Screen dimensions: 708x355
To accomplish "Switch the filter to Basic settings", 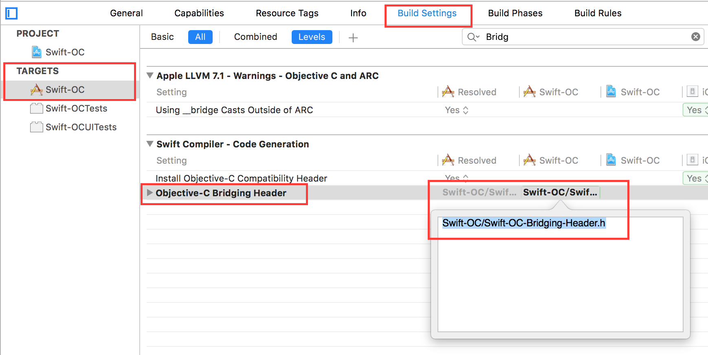I will [162, 37].
